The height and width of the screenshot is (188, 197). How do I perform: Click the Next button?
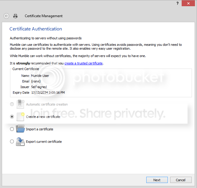(x=157, y=180)
